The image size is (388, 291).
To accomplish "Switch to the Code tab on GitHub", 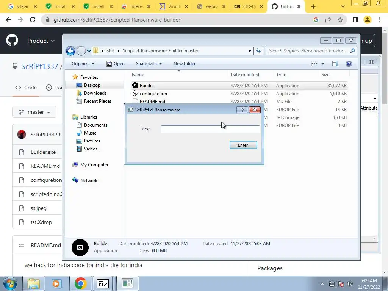I will pyautogui.click(x=26, y=88).
